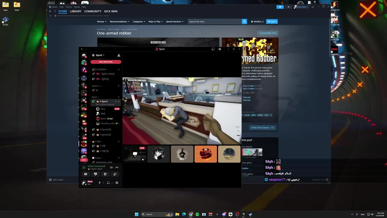Open the Games menu in Steam
Viewport: 387px width, 218px height.
pos(77,7)
